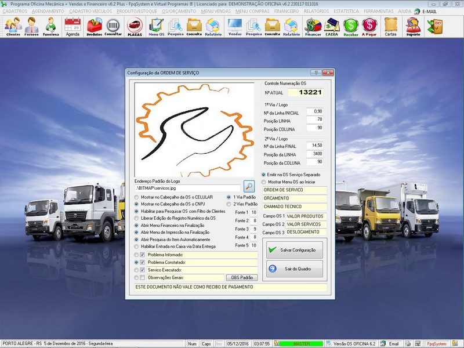Toggle Abrir Menu Financeiro na Finalização
Viewport: 464px width, 348px height.
click(x=136, y=226)
